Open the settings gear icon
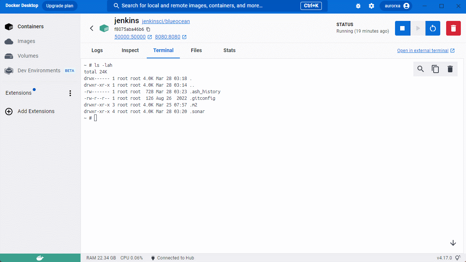Screen dimensions: 466x262 tap(371, 6)
